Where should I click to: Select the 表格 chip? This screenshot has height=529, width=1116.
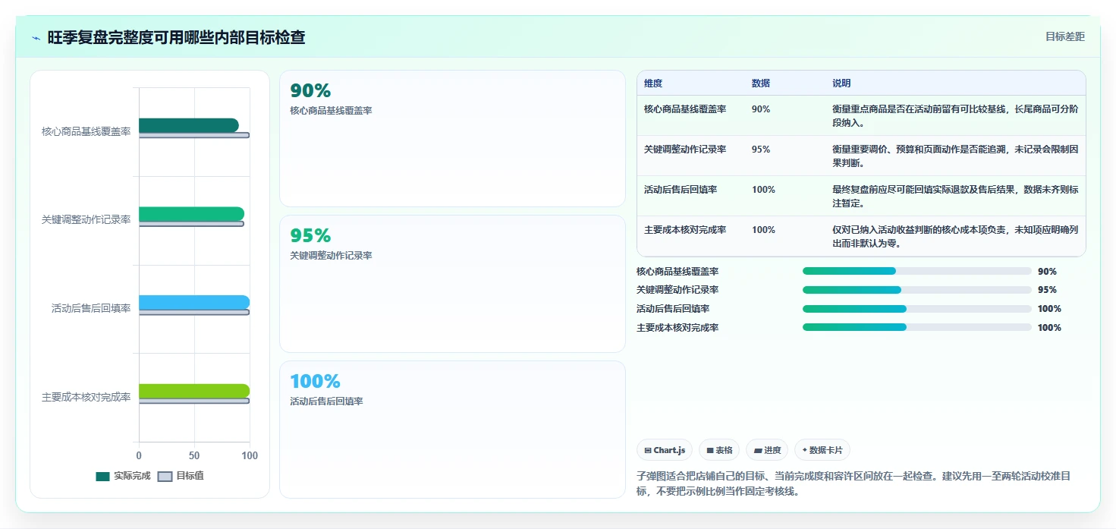tap(719, 450)
